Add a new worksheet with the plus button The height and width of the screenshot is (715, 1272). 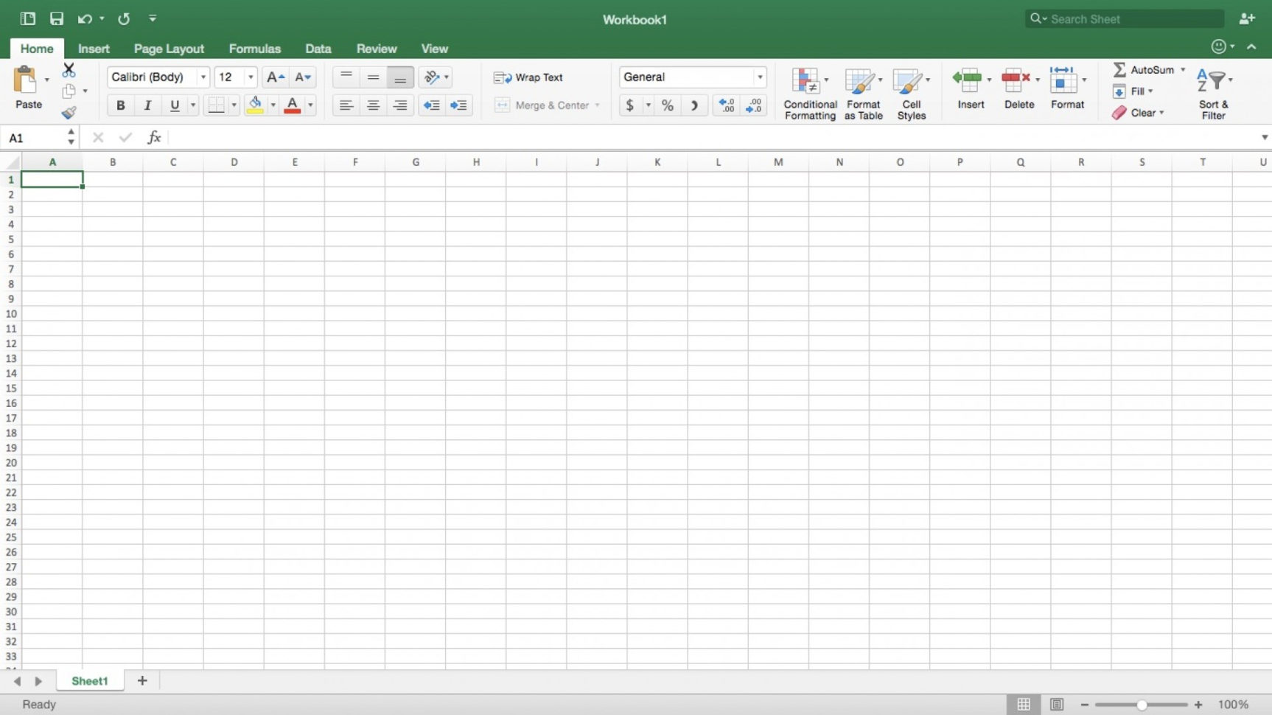[141, 680]
